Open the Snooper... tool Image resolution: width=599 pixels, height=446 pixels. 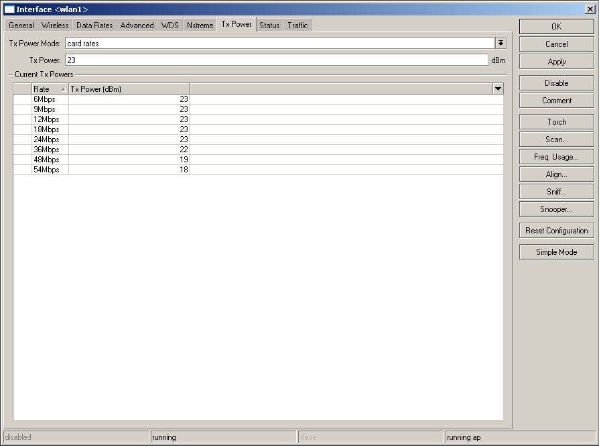click(x=557, y=209)
